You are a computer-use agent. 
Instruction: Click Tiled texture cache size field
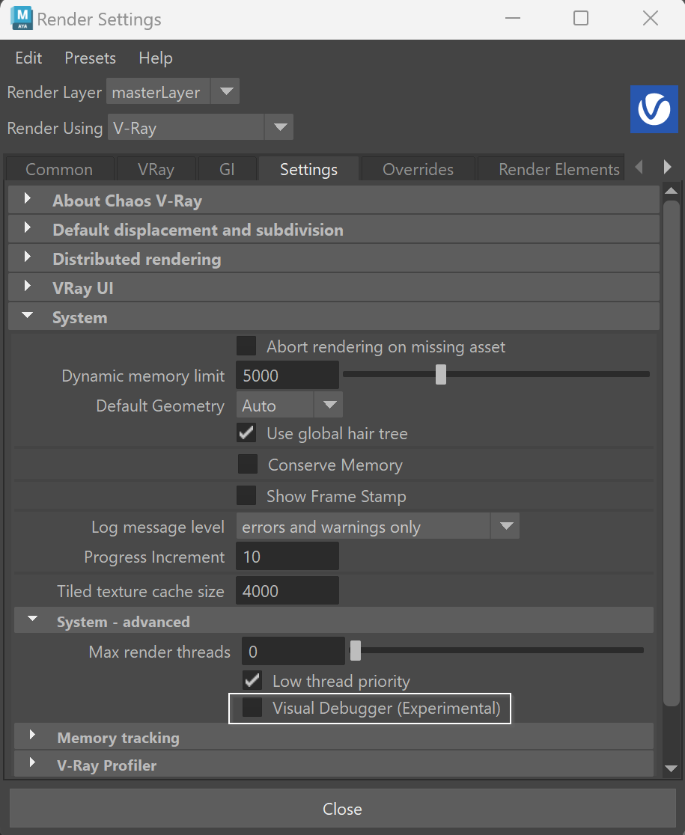click(287, 590)
